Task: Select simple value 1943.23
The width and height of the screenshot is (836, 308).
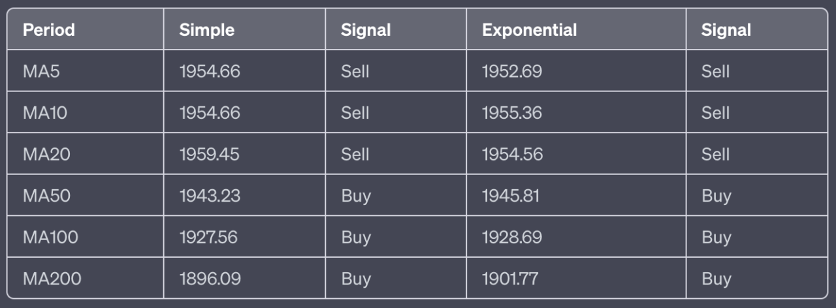Action: point(210,196)
